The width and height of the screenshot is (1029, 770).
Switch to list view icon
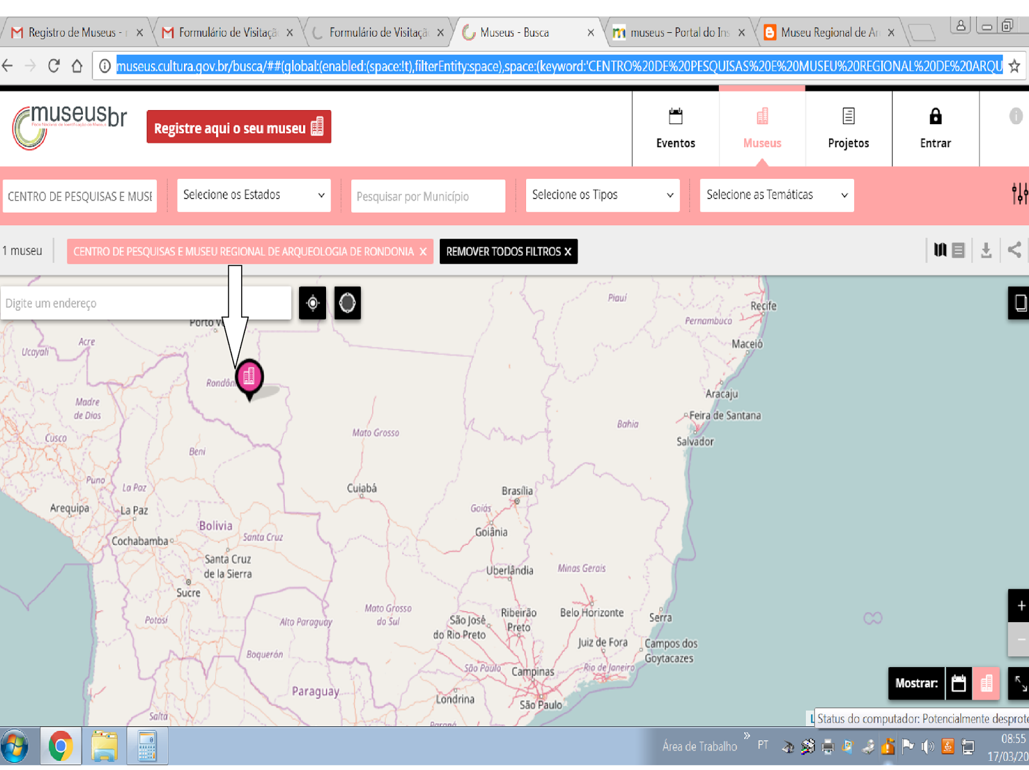click(x=958, y=250)
